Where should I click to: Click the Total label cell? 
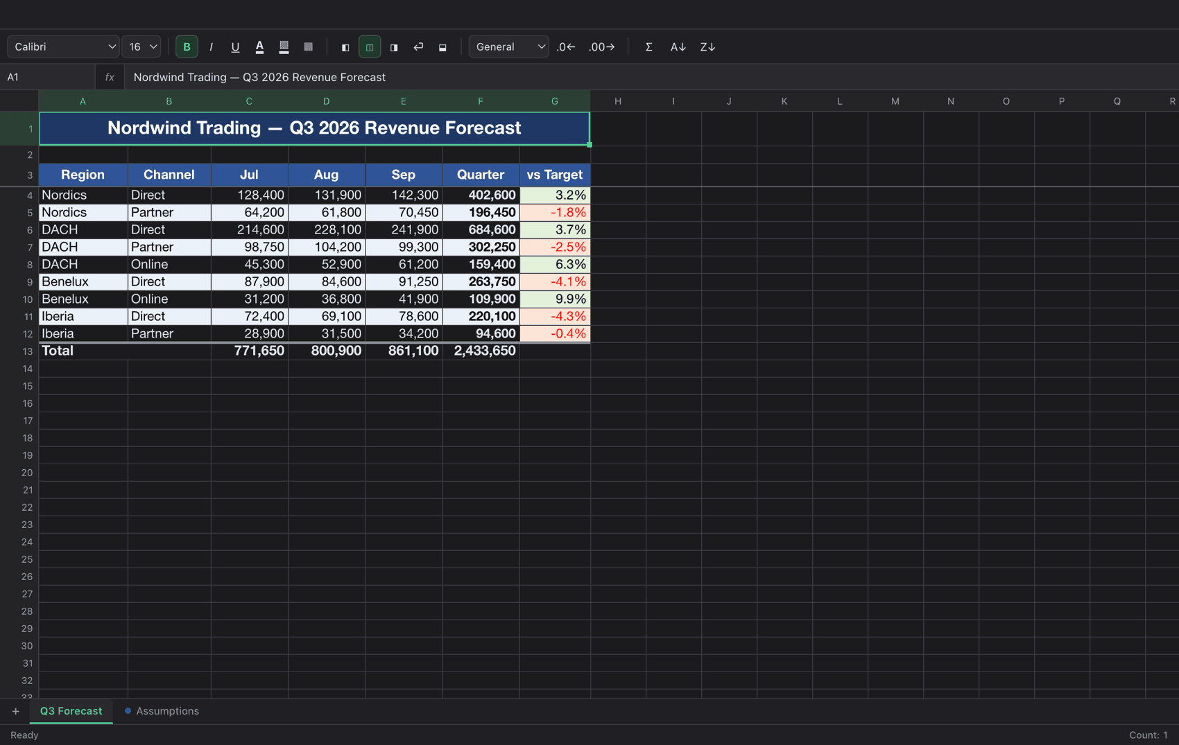pyautogui.click(x=83, y=351)
